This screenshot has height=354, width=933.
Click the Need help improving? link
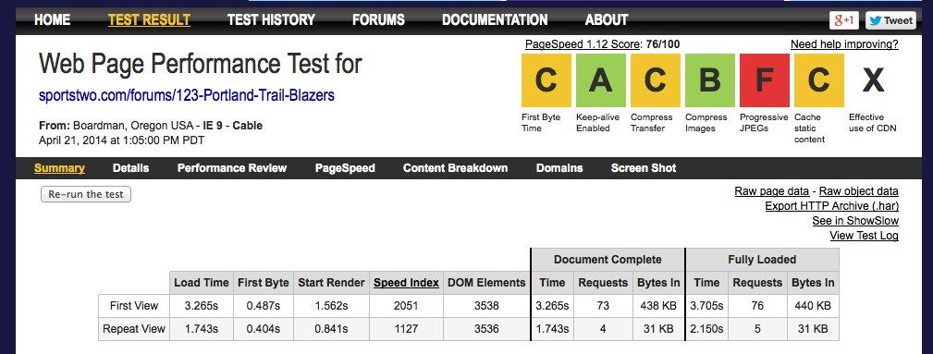pos(844,44)
